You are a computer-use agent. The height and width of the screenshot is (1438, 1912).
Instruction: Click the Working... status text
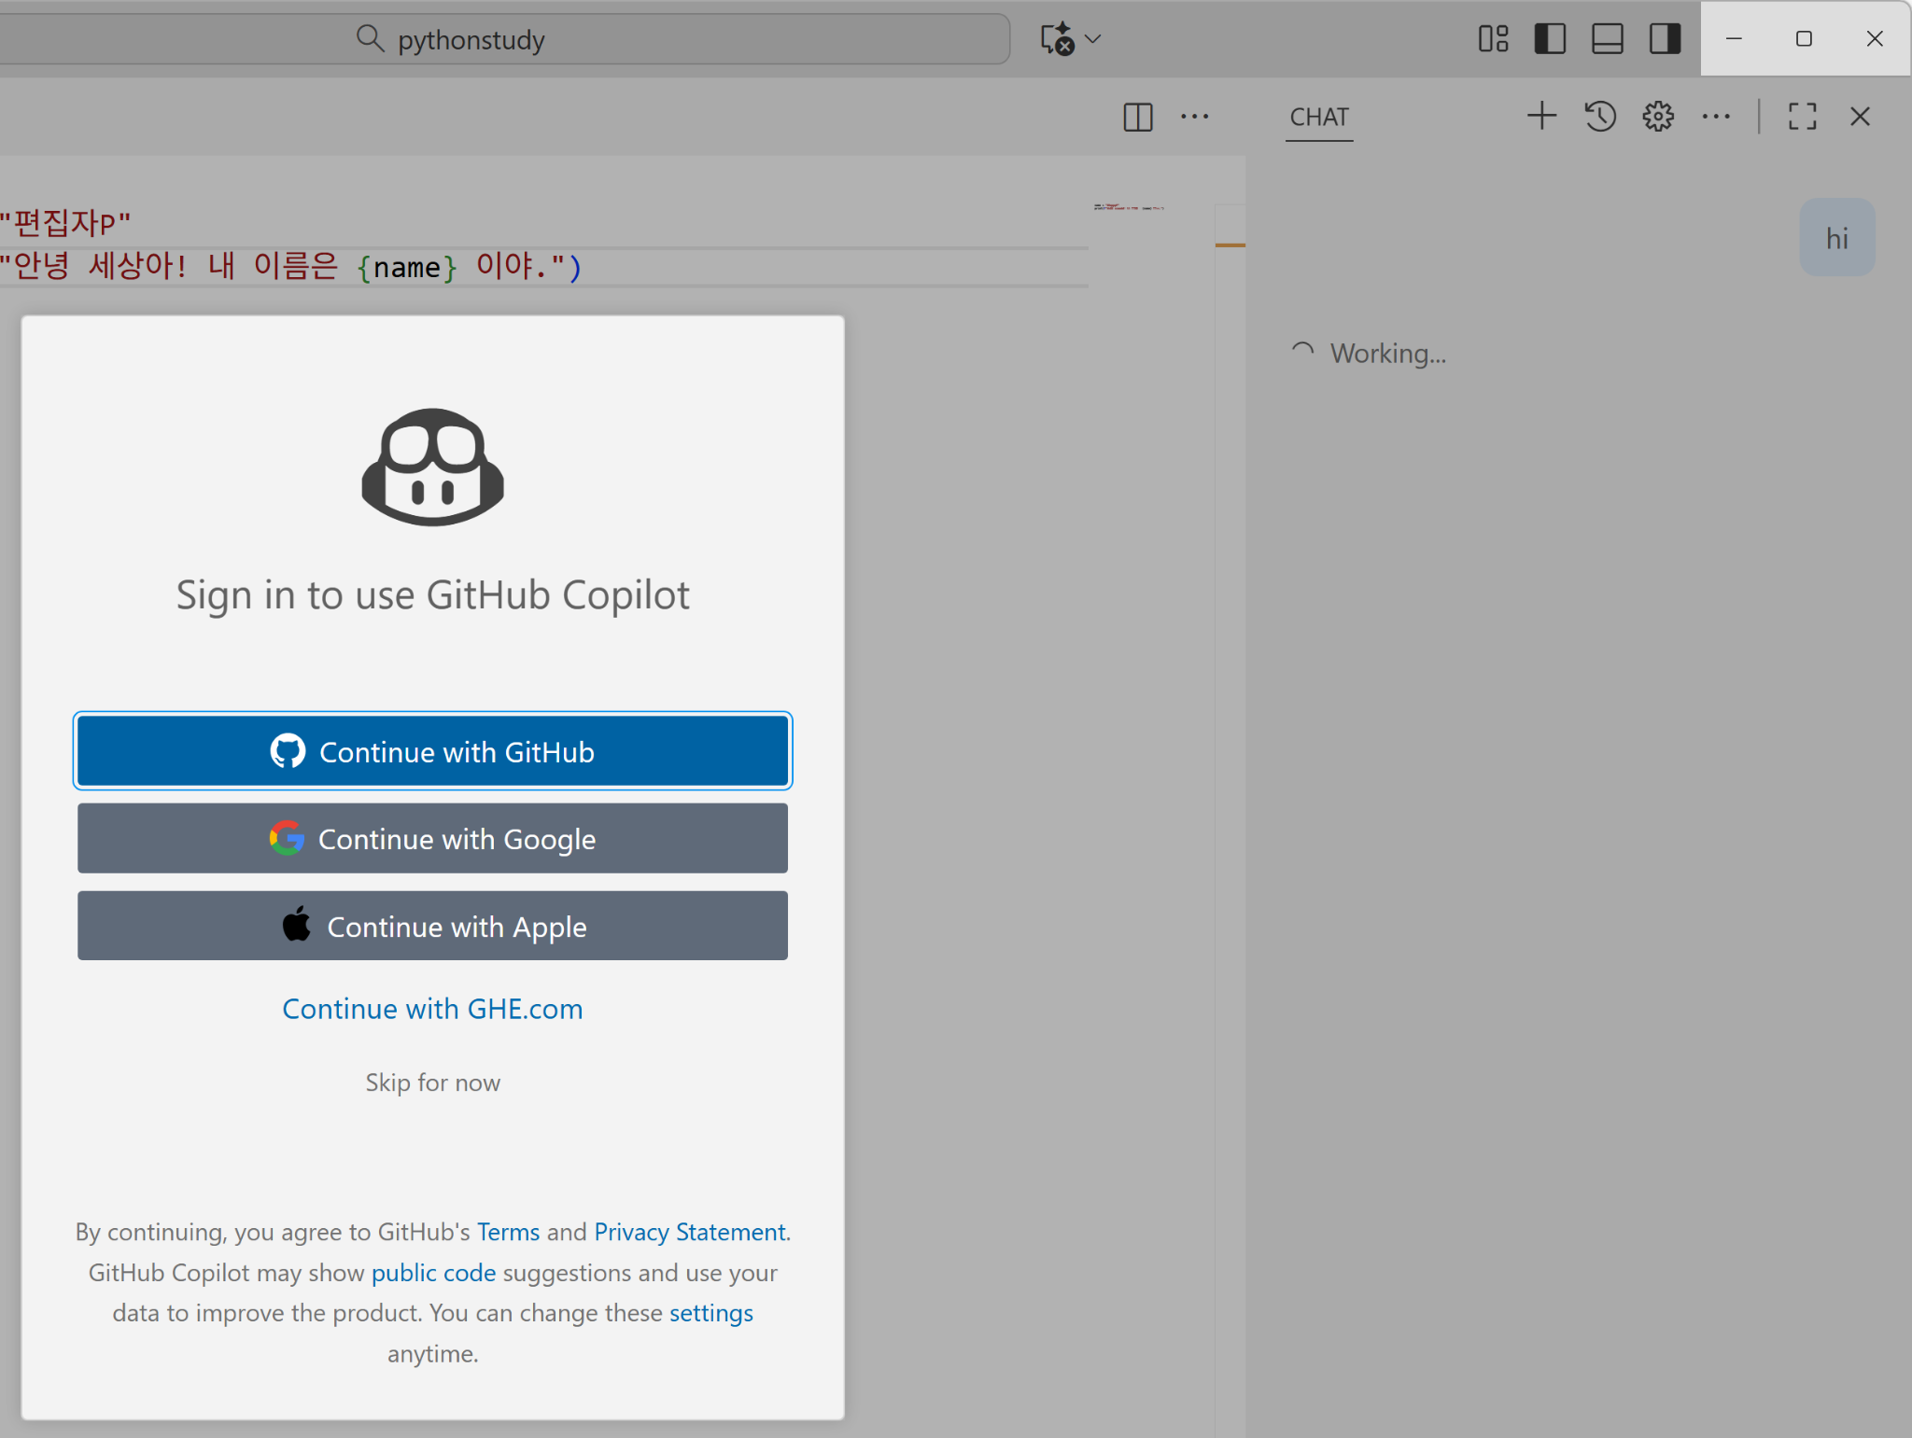point(1388,354)
